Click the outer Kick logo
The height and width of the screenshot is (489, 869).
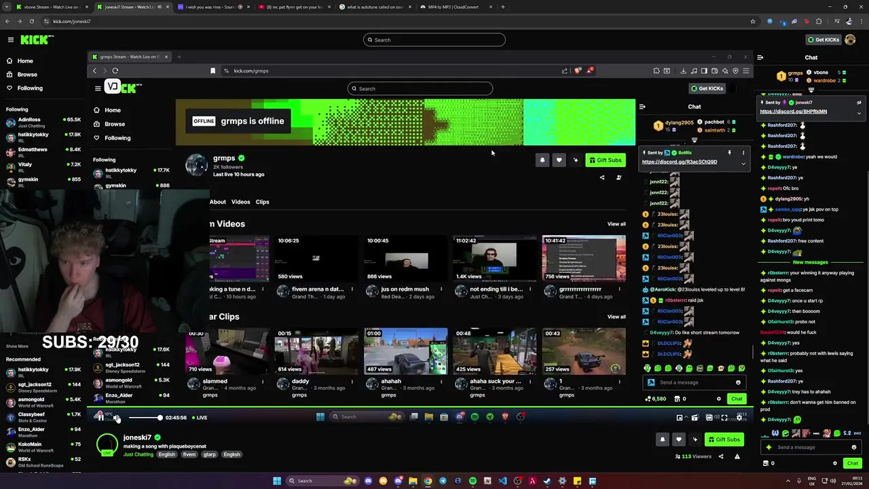[34, 40]
